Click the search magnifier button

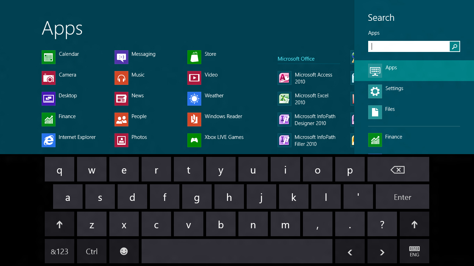(455, 46)
